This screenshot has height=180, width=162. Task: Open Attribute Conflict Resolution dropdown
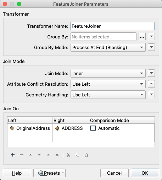[108, 84]
